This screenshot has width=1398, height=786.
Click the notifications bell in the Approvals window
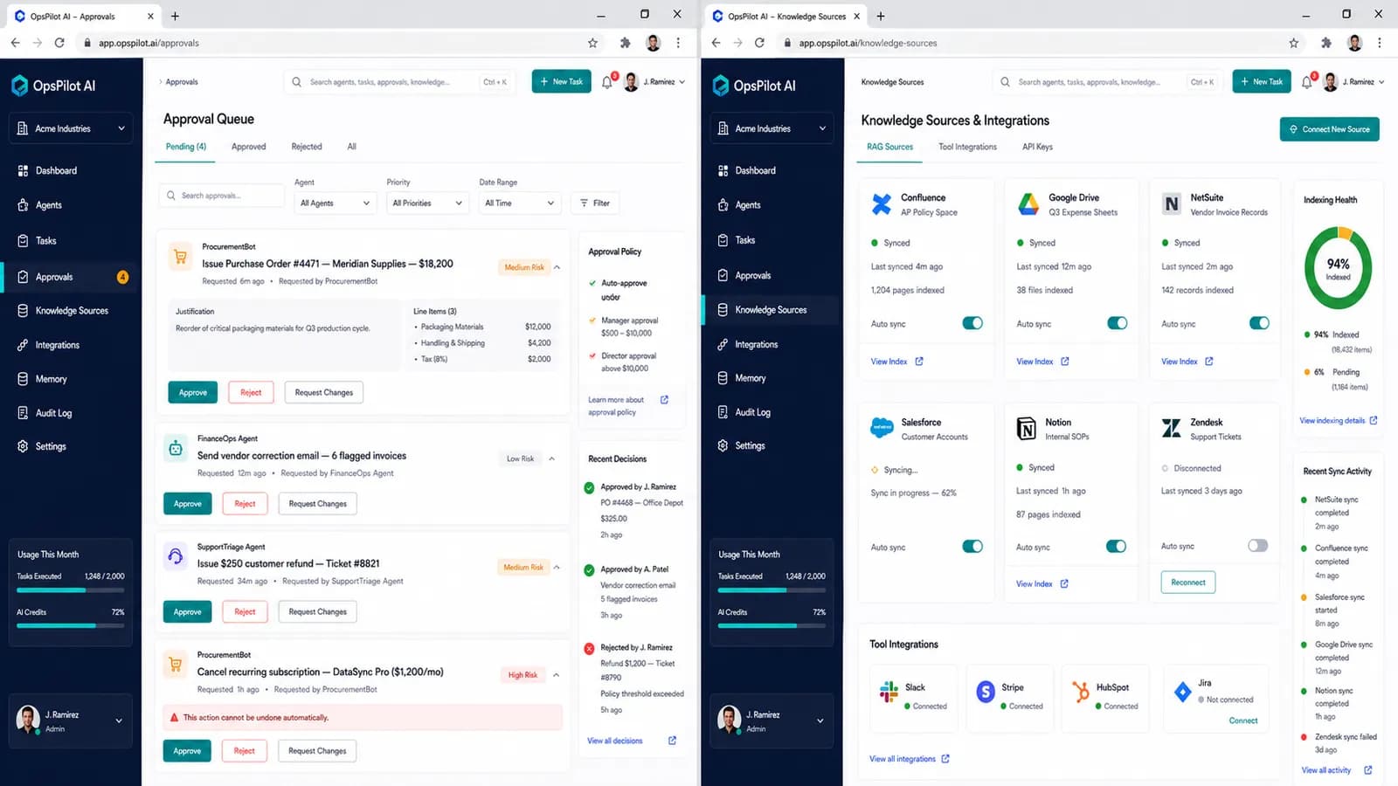(x=607, y=82)
